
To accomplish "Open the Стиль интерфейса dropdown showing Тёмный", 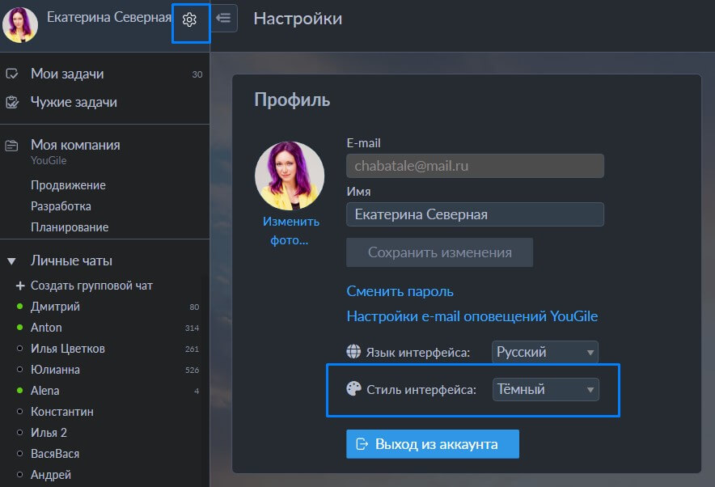I will 545,389.
